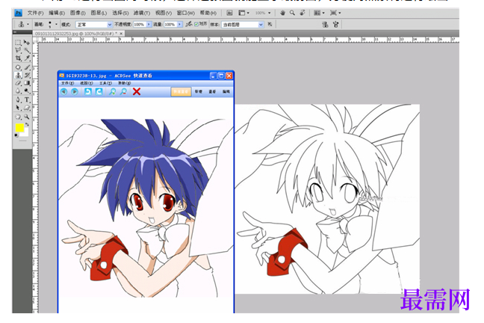This screenshot has width=484, height=323.
Task: Open the 滤镜(T) menu
Action: (x=142, y=13)
